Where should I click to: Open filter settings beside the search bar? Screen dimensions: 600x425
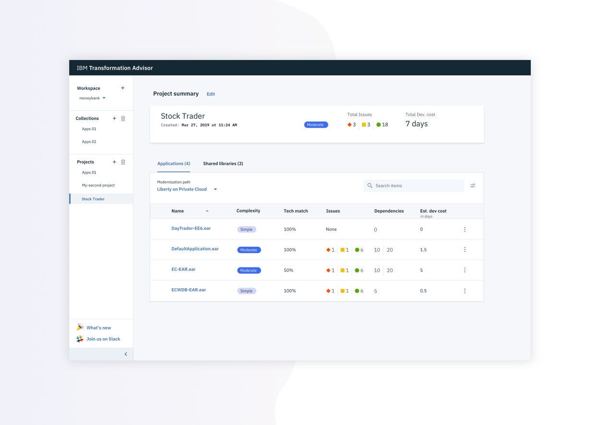point(473,185)
